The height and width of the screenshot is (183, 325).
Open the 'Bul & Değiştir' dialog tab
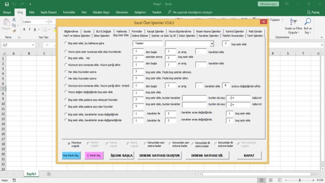tap(104, 31)
